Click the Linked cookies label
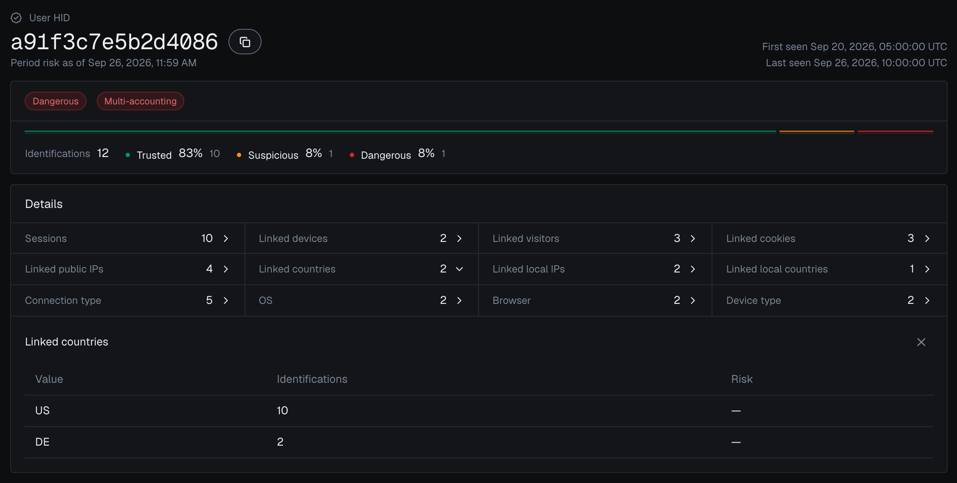This screenshot has height=483, width=957. (x=760, y=239)
